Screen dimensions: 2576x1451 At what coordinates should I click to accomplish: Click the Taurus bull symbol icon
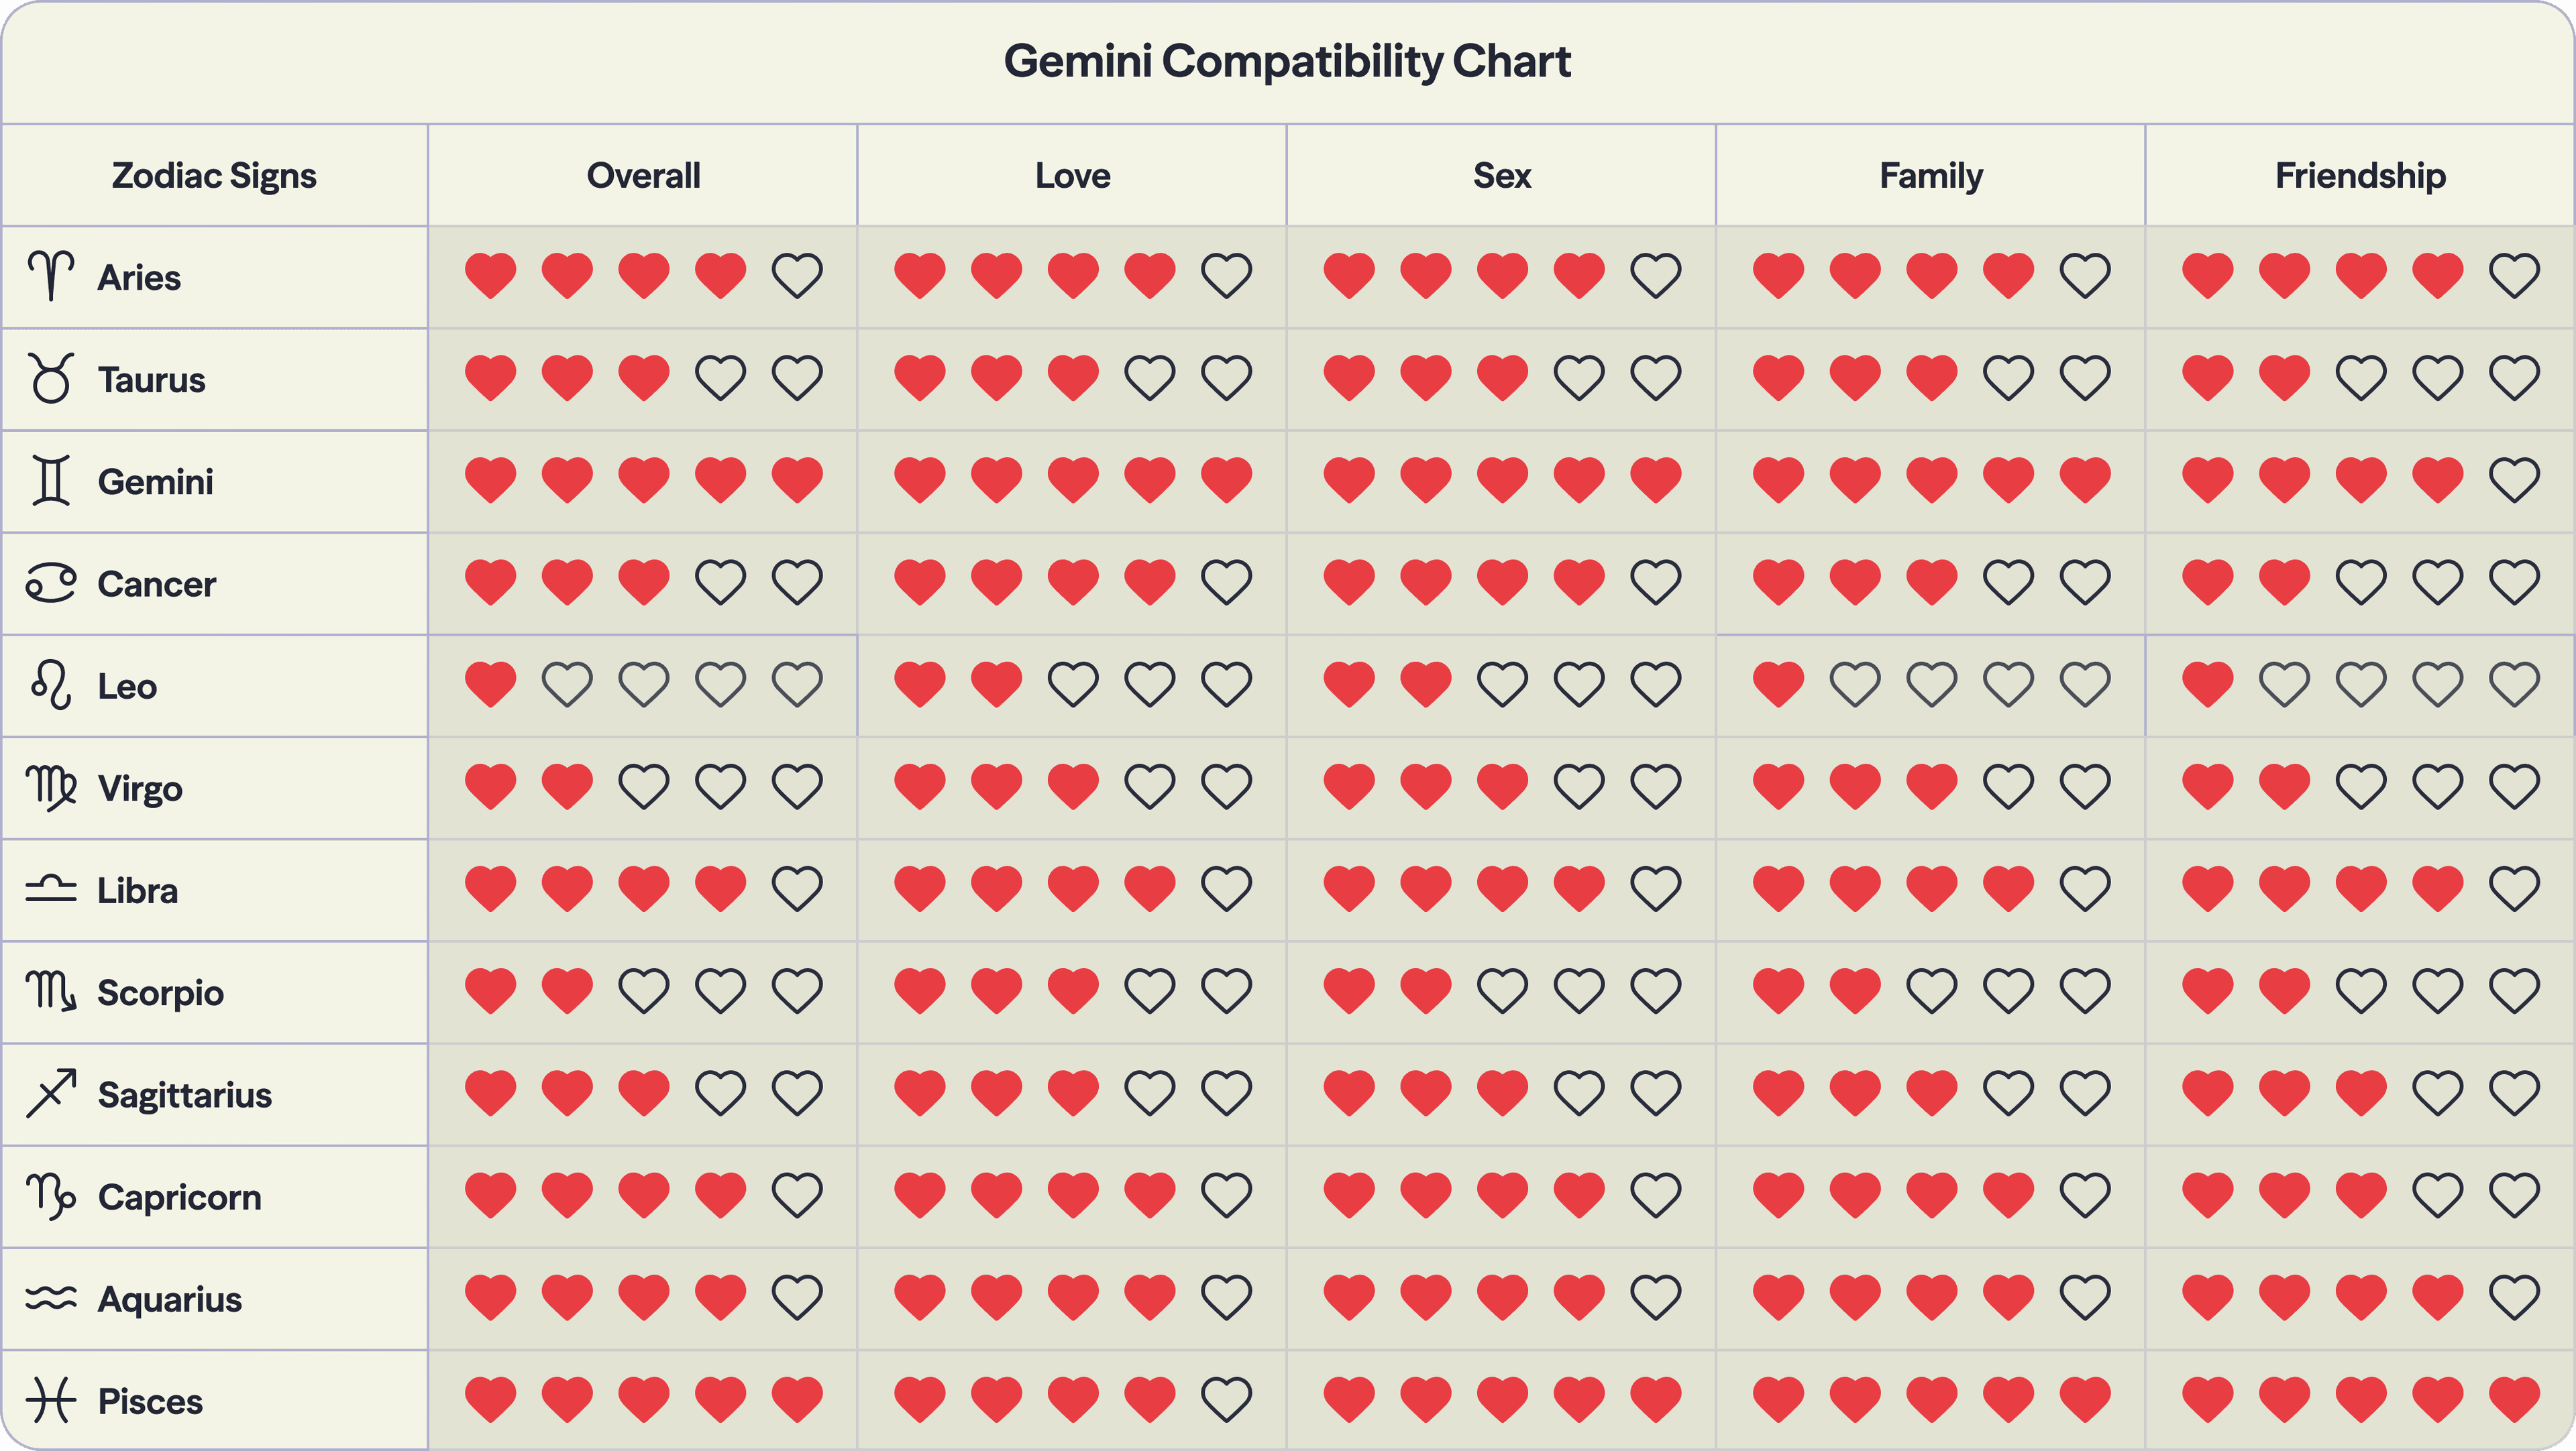51,378
